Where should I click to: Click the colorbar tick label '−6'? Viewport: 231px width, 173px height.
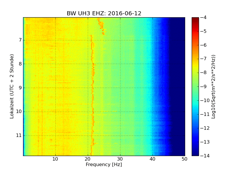(x=204, y=45)
